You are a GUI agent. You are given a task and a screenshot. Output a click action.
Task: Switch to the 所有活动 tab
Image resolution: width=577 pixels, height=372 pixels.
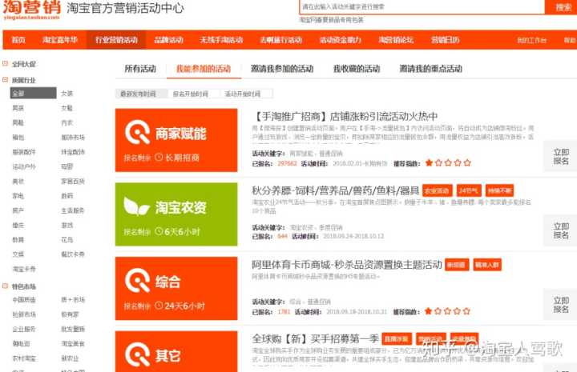pos(140,69)
